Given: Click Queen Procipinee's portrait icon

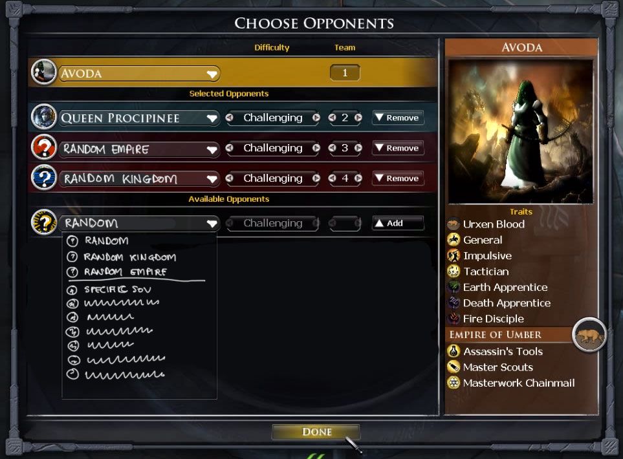Looking at the screenshot, I should 44,117.
